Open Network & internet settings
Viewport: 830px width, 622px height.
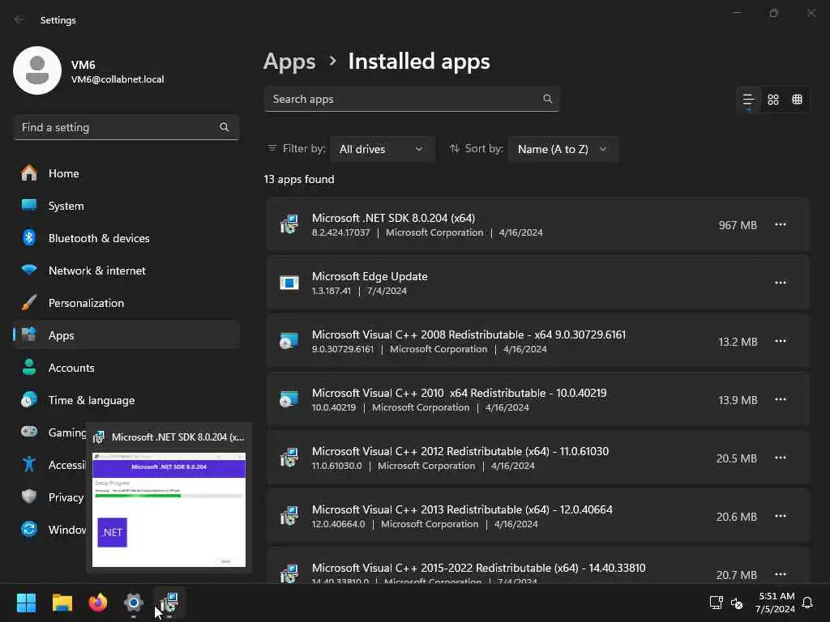(x=126, y=271)
